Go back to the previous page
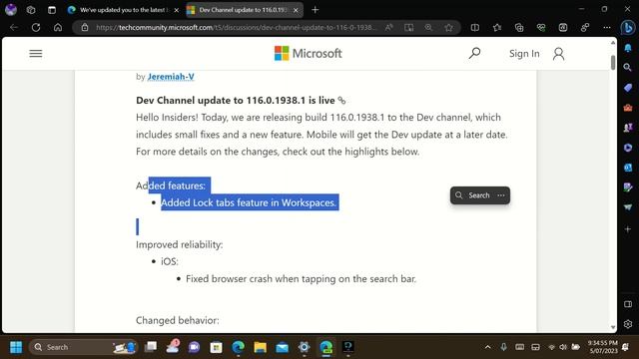Screen dimensions: 639x359 click(14, 27)
